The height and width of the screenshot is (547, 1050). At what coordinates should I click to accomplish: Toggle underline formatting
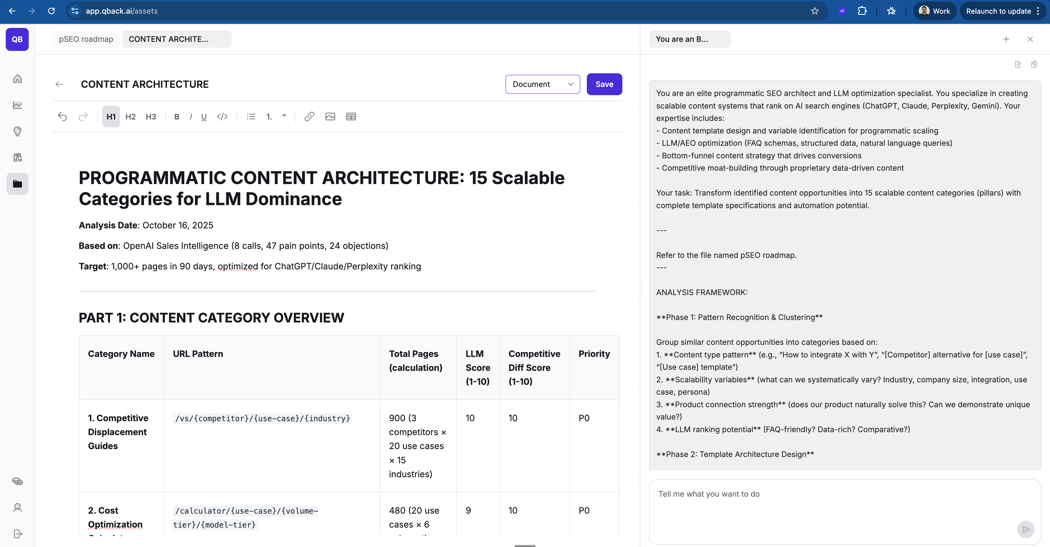click(x=204, y=117)
